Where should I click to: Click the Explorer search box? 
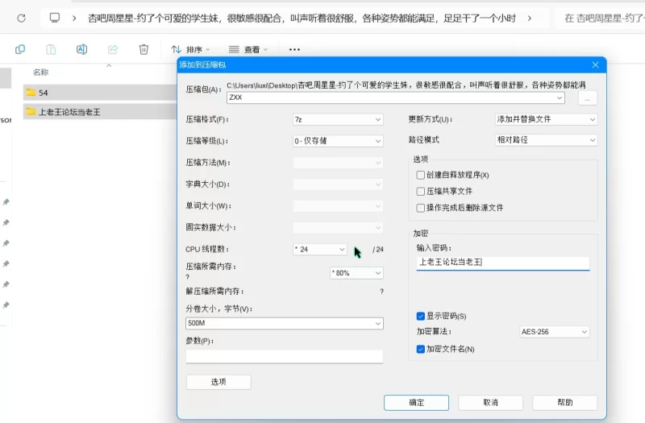pyautogui.click(x=601, y=19)
